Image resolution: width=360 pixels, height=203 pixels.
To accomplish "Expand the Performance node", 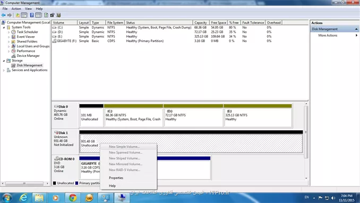I will 9,51.
